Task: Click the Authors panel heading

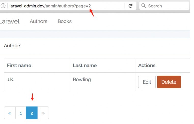Action: click(x=13, y=46)
